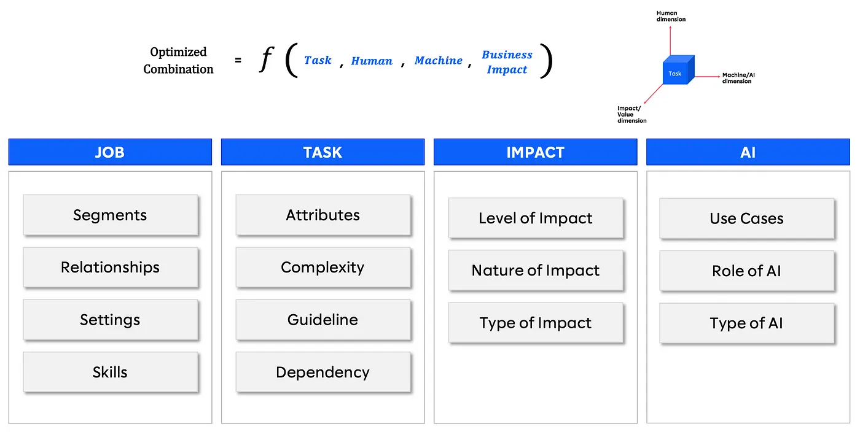860x432 pixels.
Task: Click the blue Business Impact formula term
Action: pyautogui.click(x=507, y=62)
